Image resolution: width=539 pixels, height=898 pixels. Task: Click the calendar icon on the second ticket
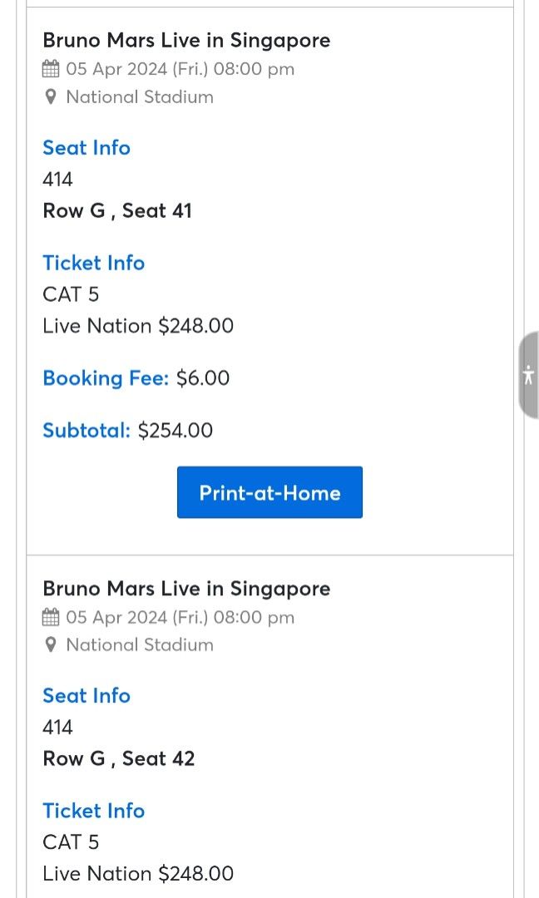click(x=52, y=617)
